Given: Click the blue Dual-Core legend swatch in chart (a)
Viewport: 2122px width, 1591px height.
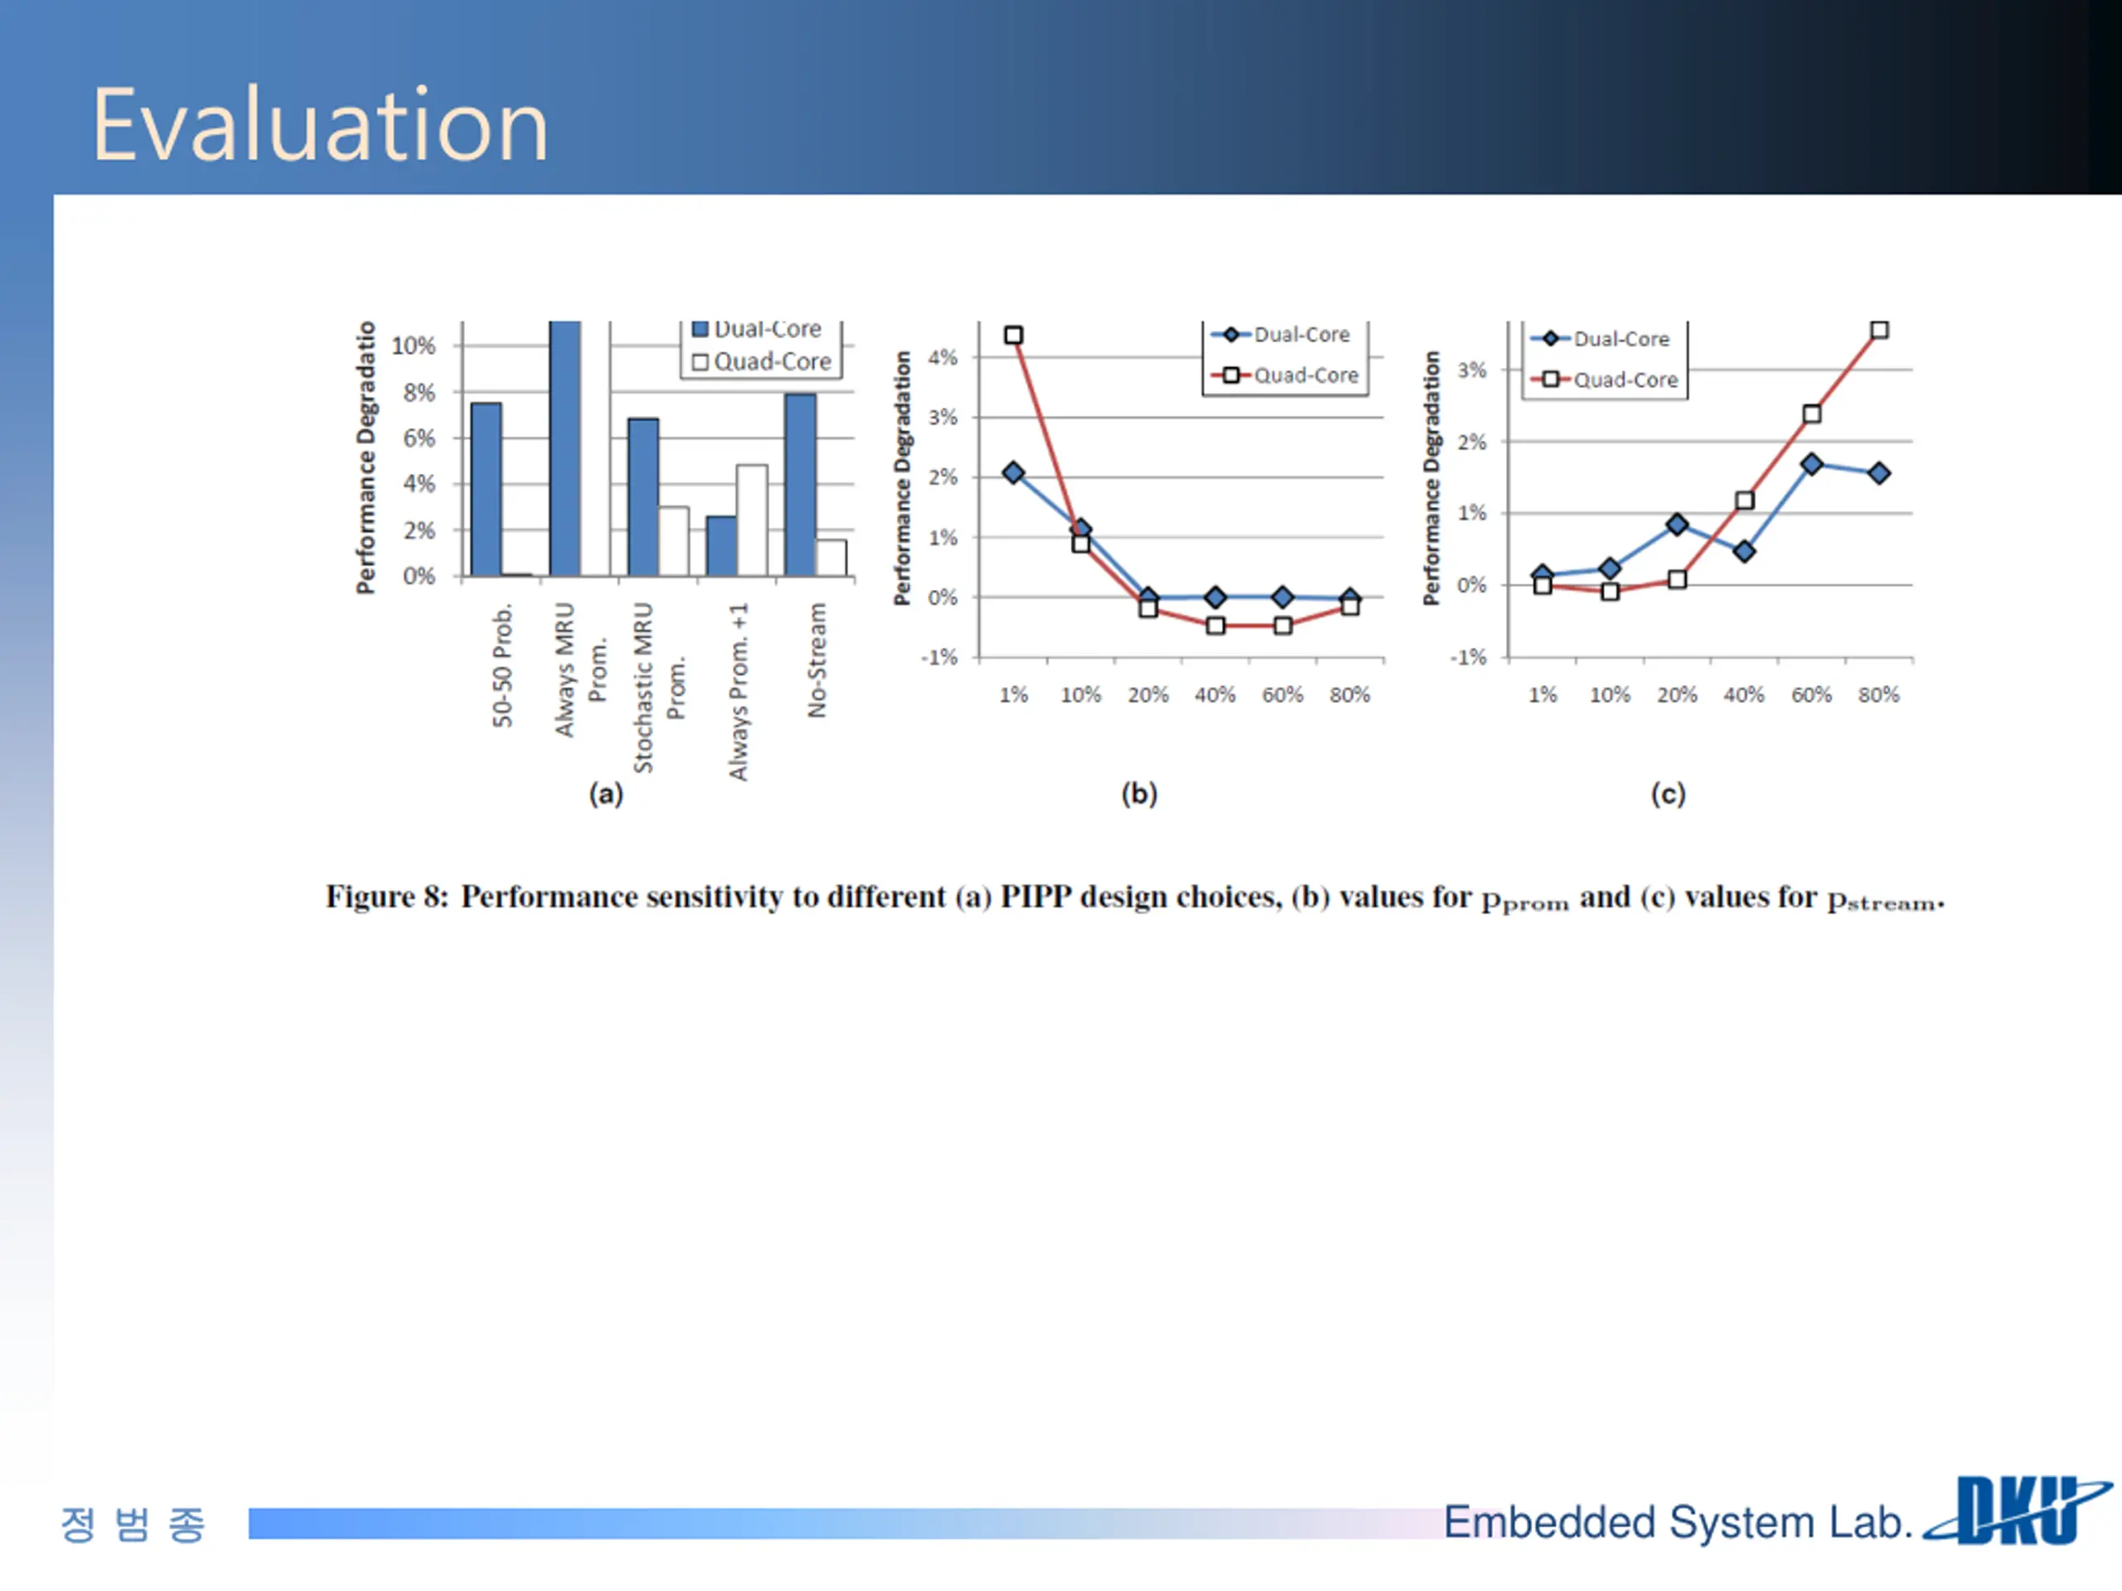Looking at the screenshot, I should [x=700, y=329].
